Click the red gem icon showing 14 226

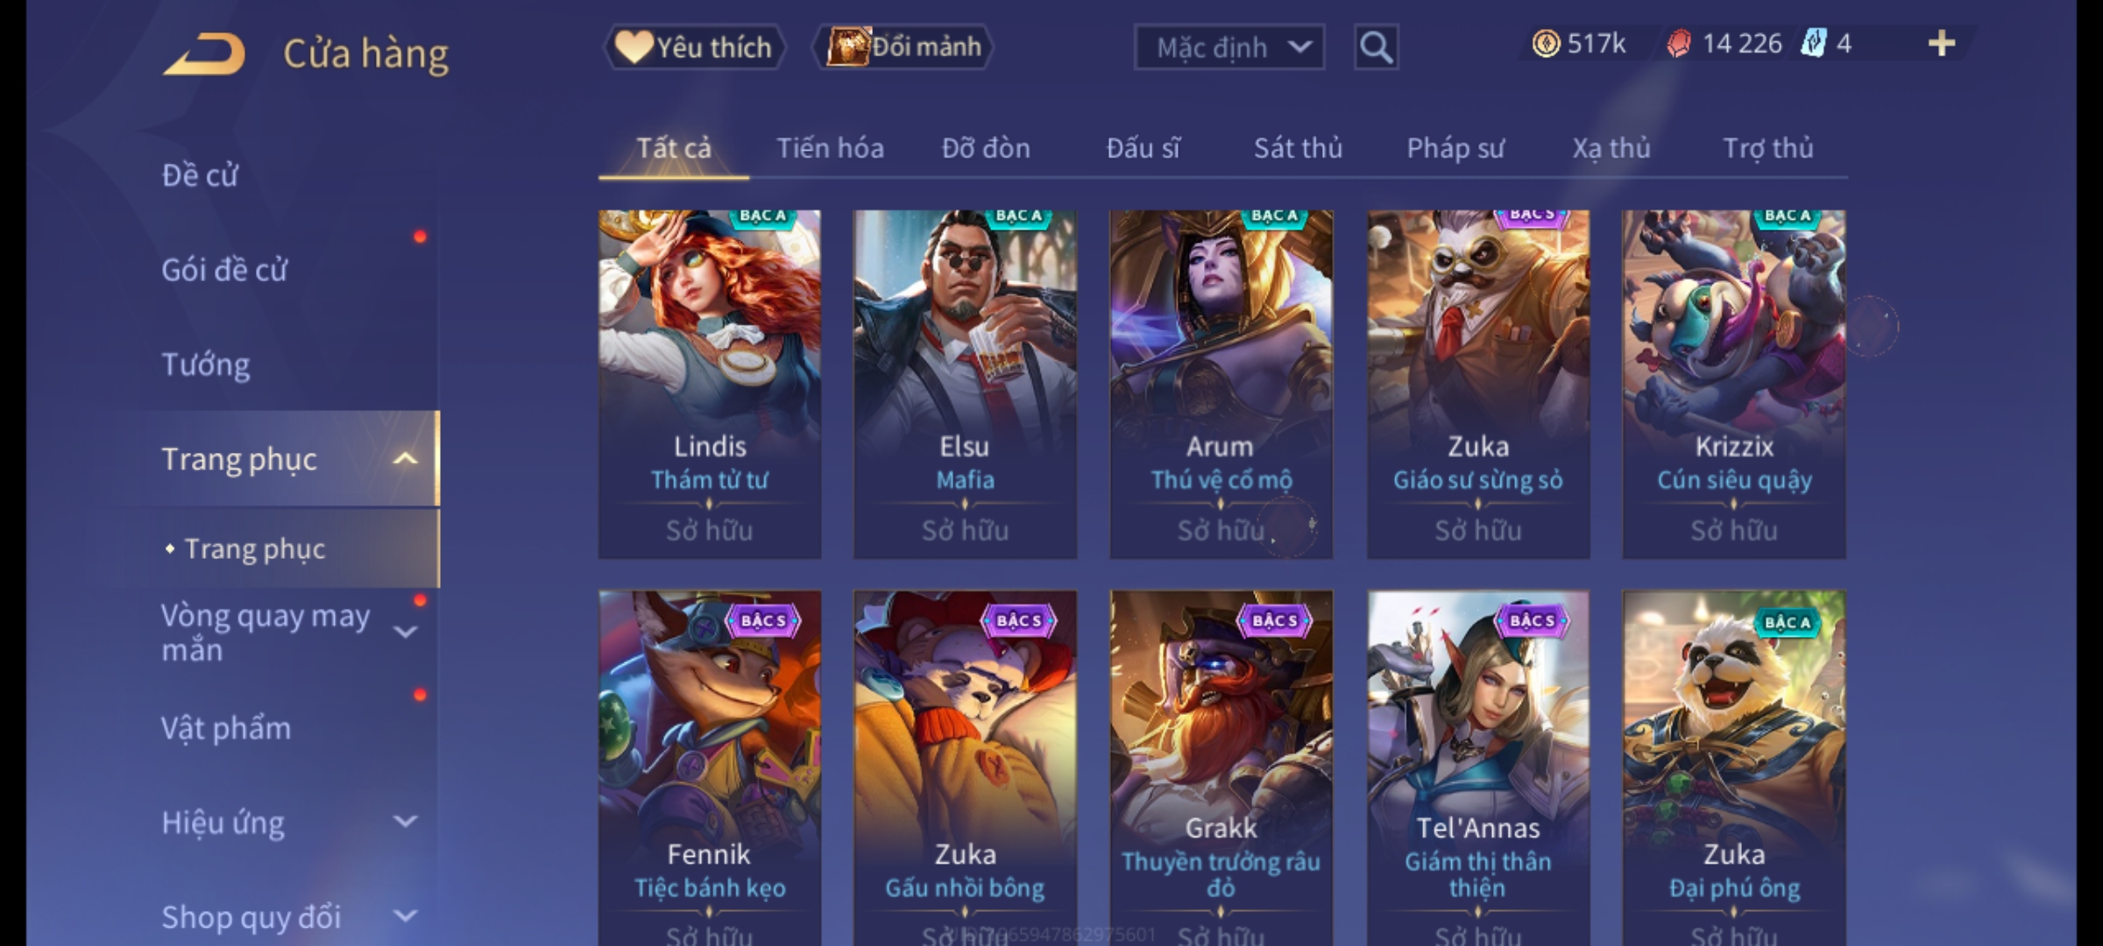coord(1678,44)
